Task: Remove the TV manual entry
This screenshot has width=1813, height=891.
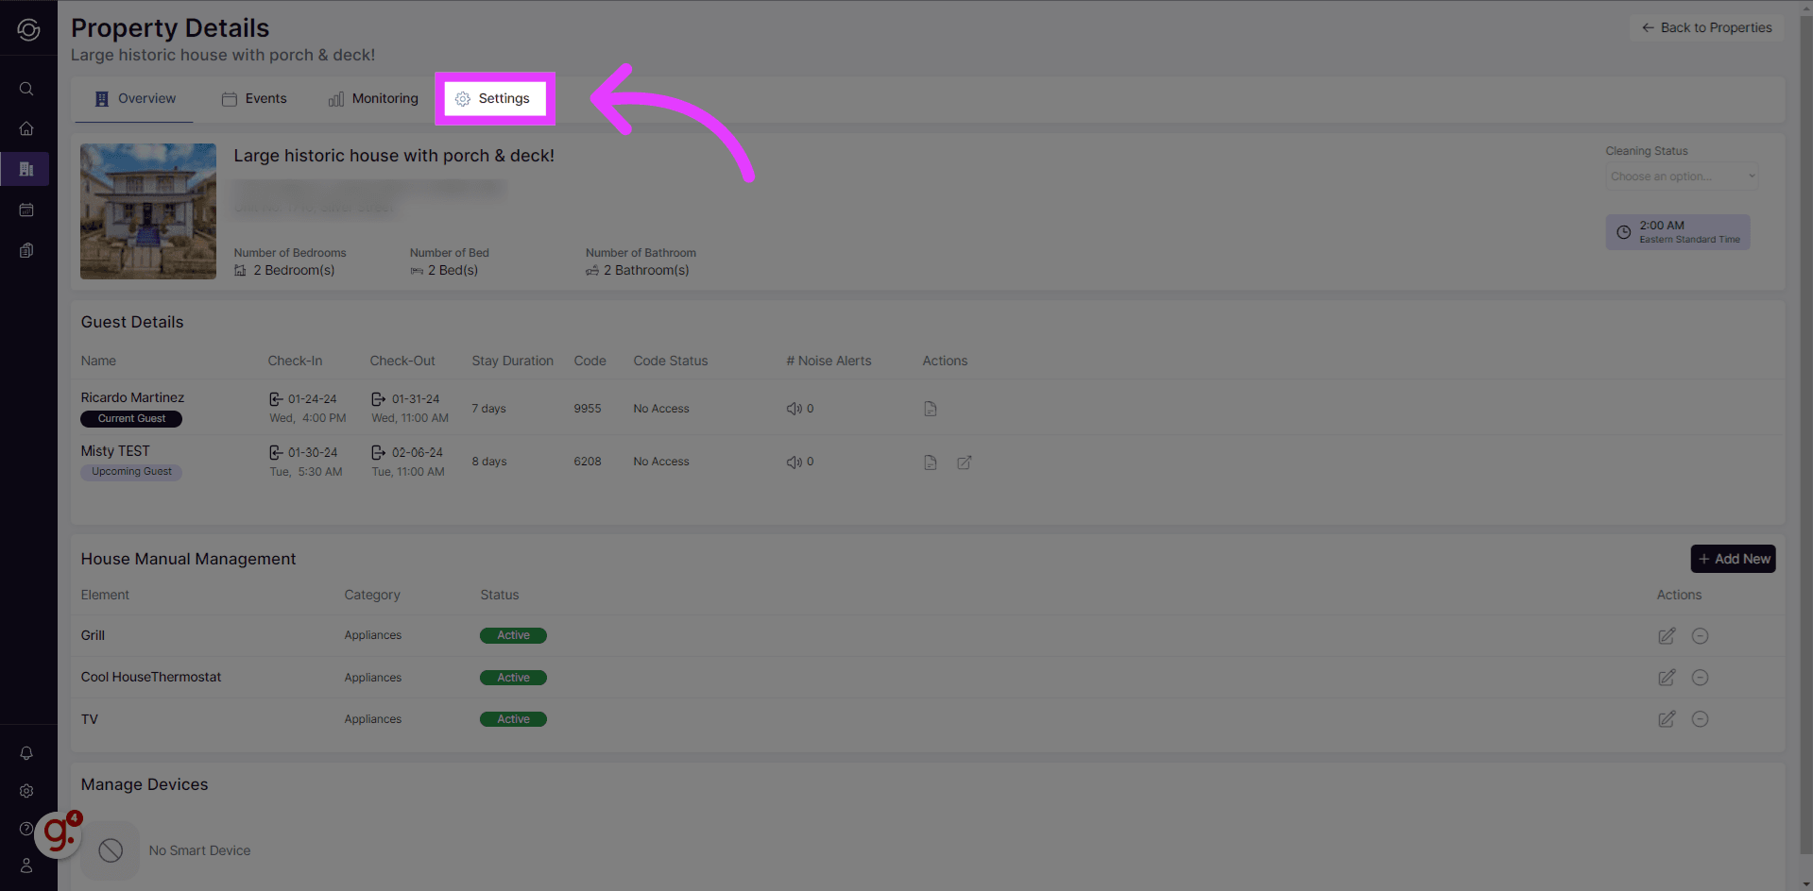Action: point(1700,719)
